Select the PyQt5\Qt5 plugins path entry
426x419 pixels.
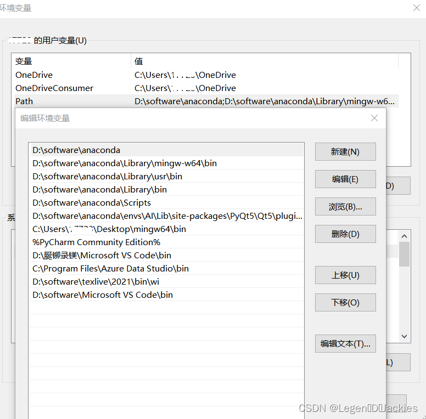coord(166,216)
